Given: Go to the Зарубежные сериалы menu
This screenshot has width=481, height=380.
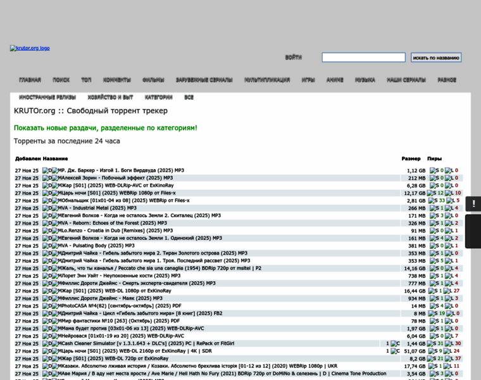Looking at the screenshot, I should click(204, 80).
